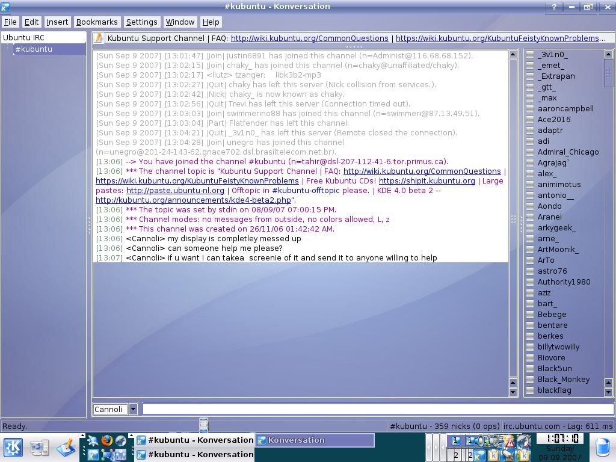Open the Edit menu
616x462 pixels.
click(x=31, y=22)
